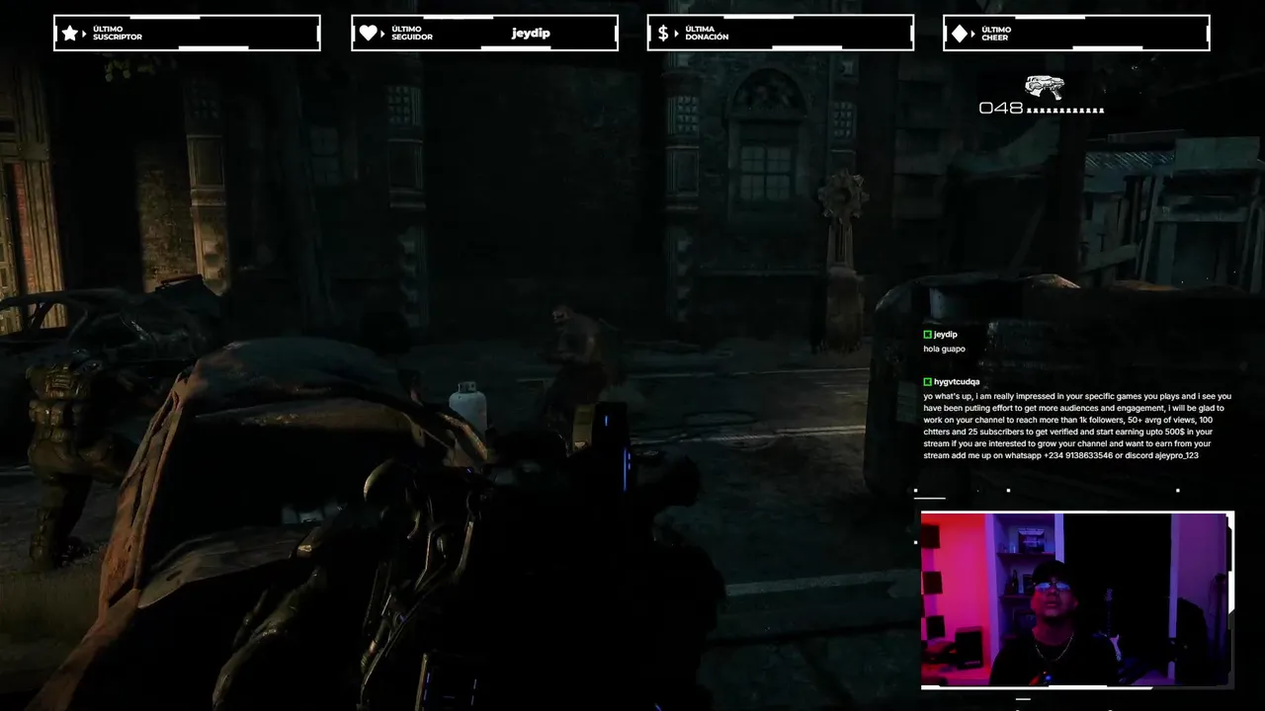Image resolution: width=1265 pixels, height=711 pixels.
Task: Click the heart icon in Último Seguidor panel
Action: tap(369, 33)
